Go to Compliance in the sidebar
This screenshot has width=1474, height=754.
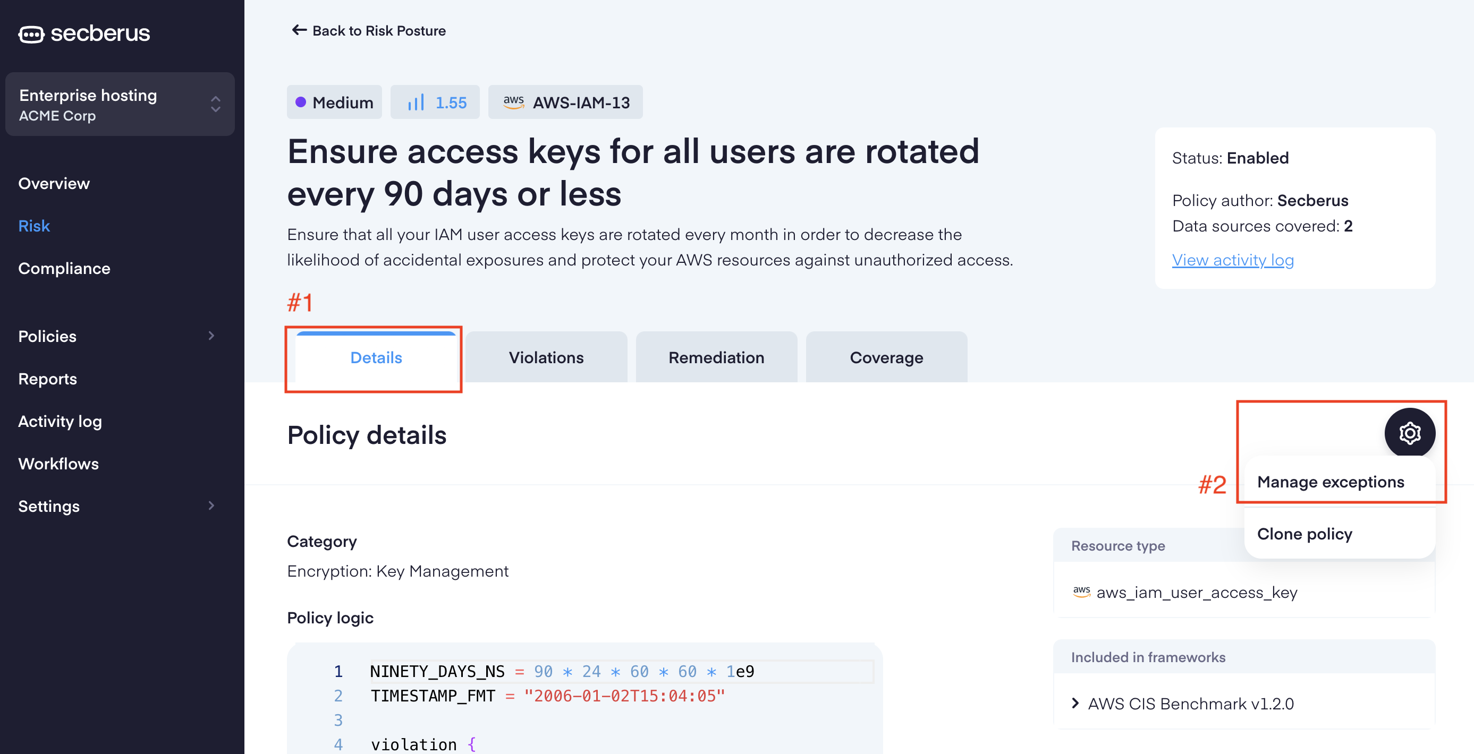[64, 268]
